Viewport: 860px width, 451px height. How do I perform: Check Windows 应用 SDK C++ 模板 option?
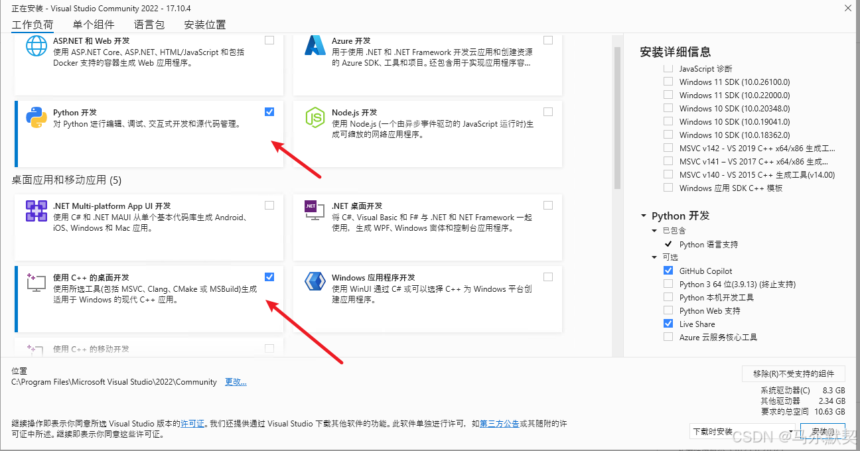coord(668,188)
